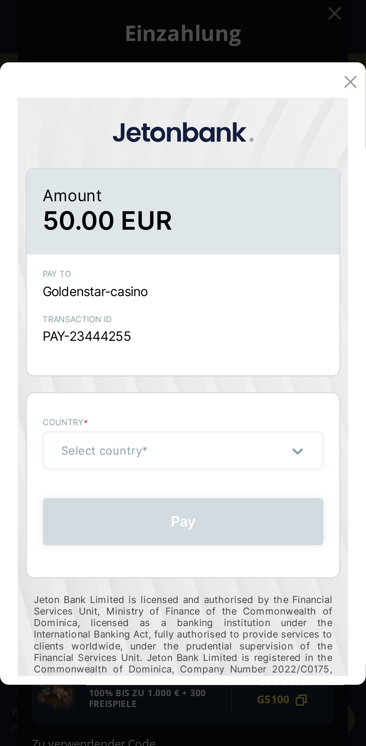Click the PAY TO label
This screenshot has height=746, width=366.
57,274
